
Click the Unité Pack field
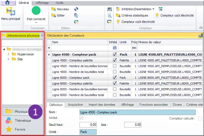[88, 132]
